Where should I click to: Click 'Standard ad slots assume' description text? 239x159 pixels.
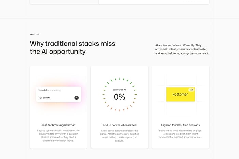point(181,134)
